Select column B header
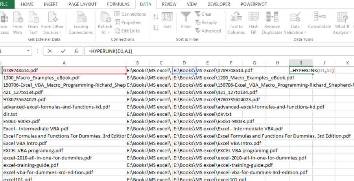Image resolution: width=354 pixels, height=181 pixels. click(x=138, y=63)
